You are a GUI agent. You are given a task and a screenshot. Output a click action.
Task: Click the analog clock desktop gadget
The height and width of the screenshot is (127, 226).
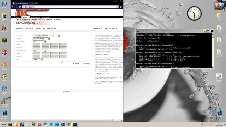194,13
